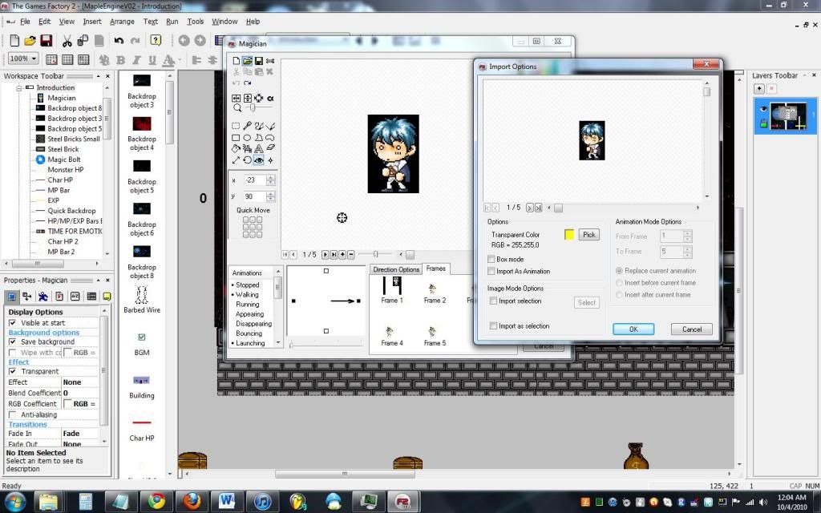Enable the Box mode checkbox
The width and height of the screenshot is (821, 513).
[x=491, y=260]
